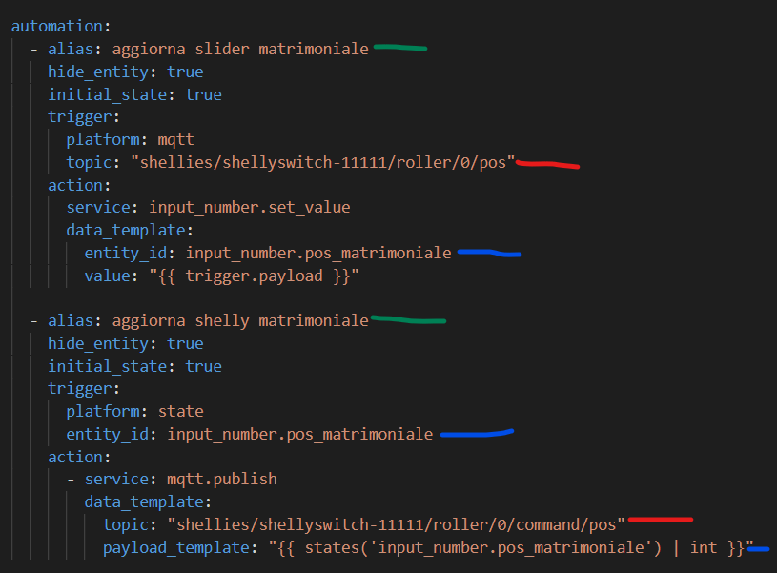Viewport: 777px width, 573px height.
Task: Click the first hide_entity true value
Action: pos(185,72)
